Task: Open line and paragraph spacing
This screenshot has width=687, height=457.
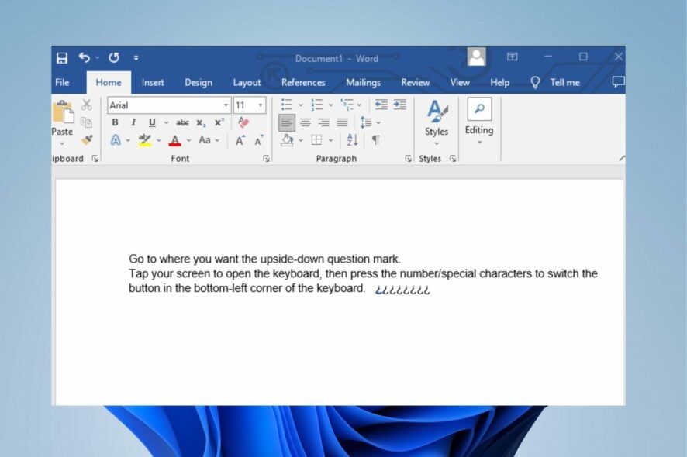Action: 366,122
